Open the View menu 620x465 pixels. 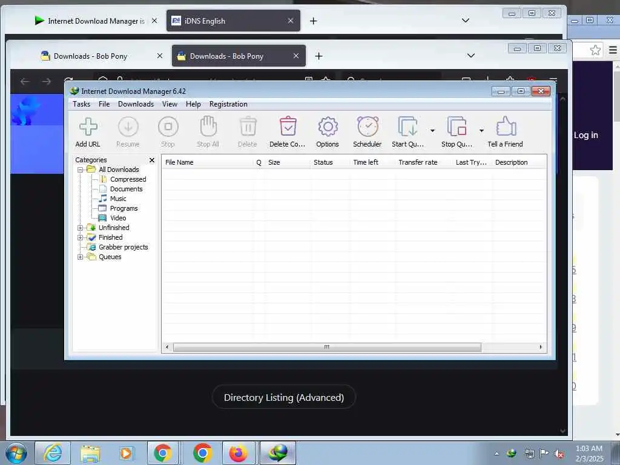(x=170, y=104)
